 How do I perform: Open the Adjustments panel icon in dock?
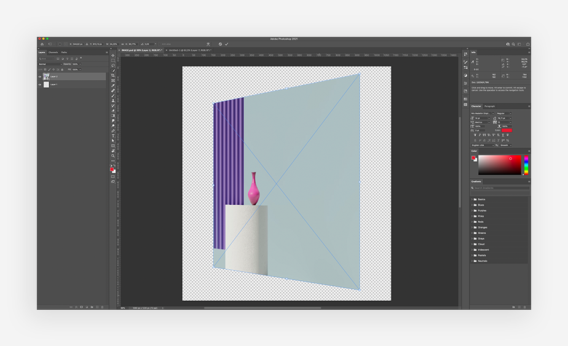pyautogui.click(x=465, y=76)
